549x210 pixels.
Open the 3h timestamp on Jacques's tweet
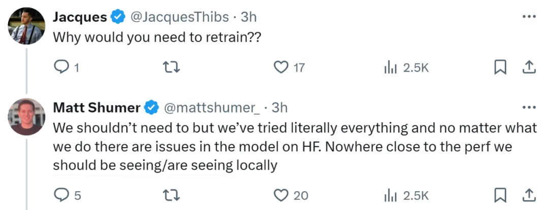[249, 16]
